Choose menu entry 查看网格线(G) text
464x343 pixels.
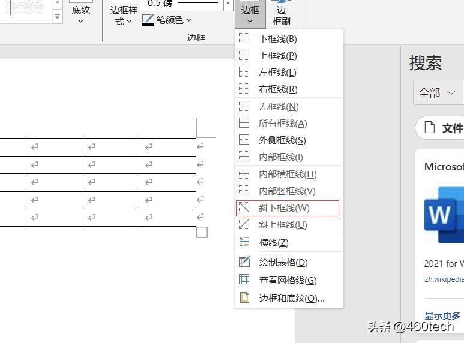(288, 280)
